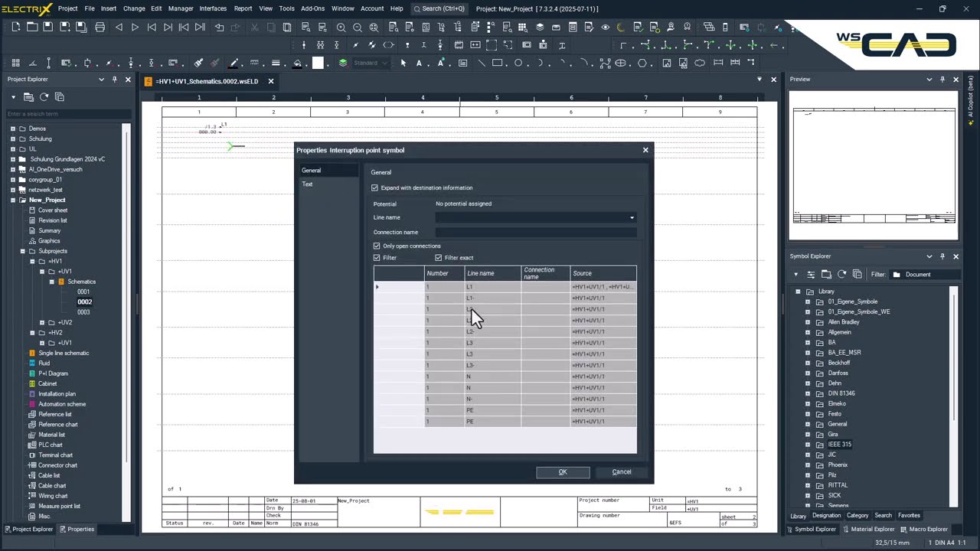Select sheet 0003 in the tree
Viewport: 980px width, 551px height.
(x=83, y=312)
